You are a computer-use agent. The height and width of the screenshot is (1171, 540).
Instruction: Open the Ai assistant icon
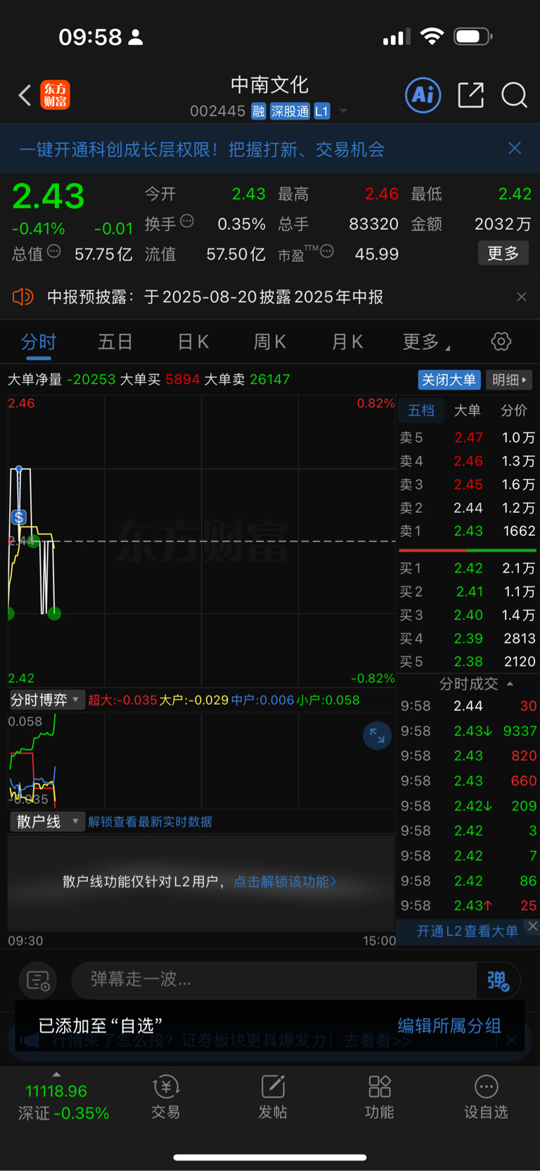coord(423,95)
